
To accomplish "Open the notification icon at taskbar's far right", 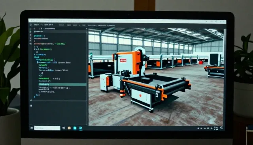I will (221, 128).
